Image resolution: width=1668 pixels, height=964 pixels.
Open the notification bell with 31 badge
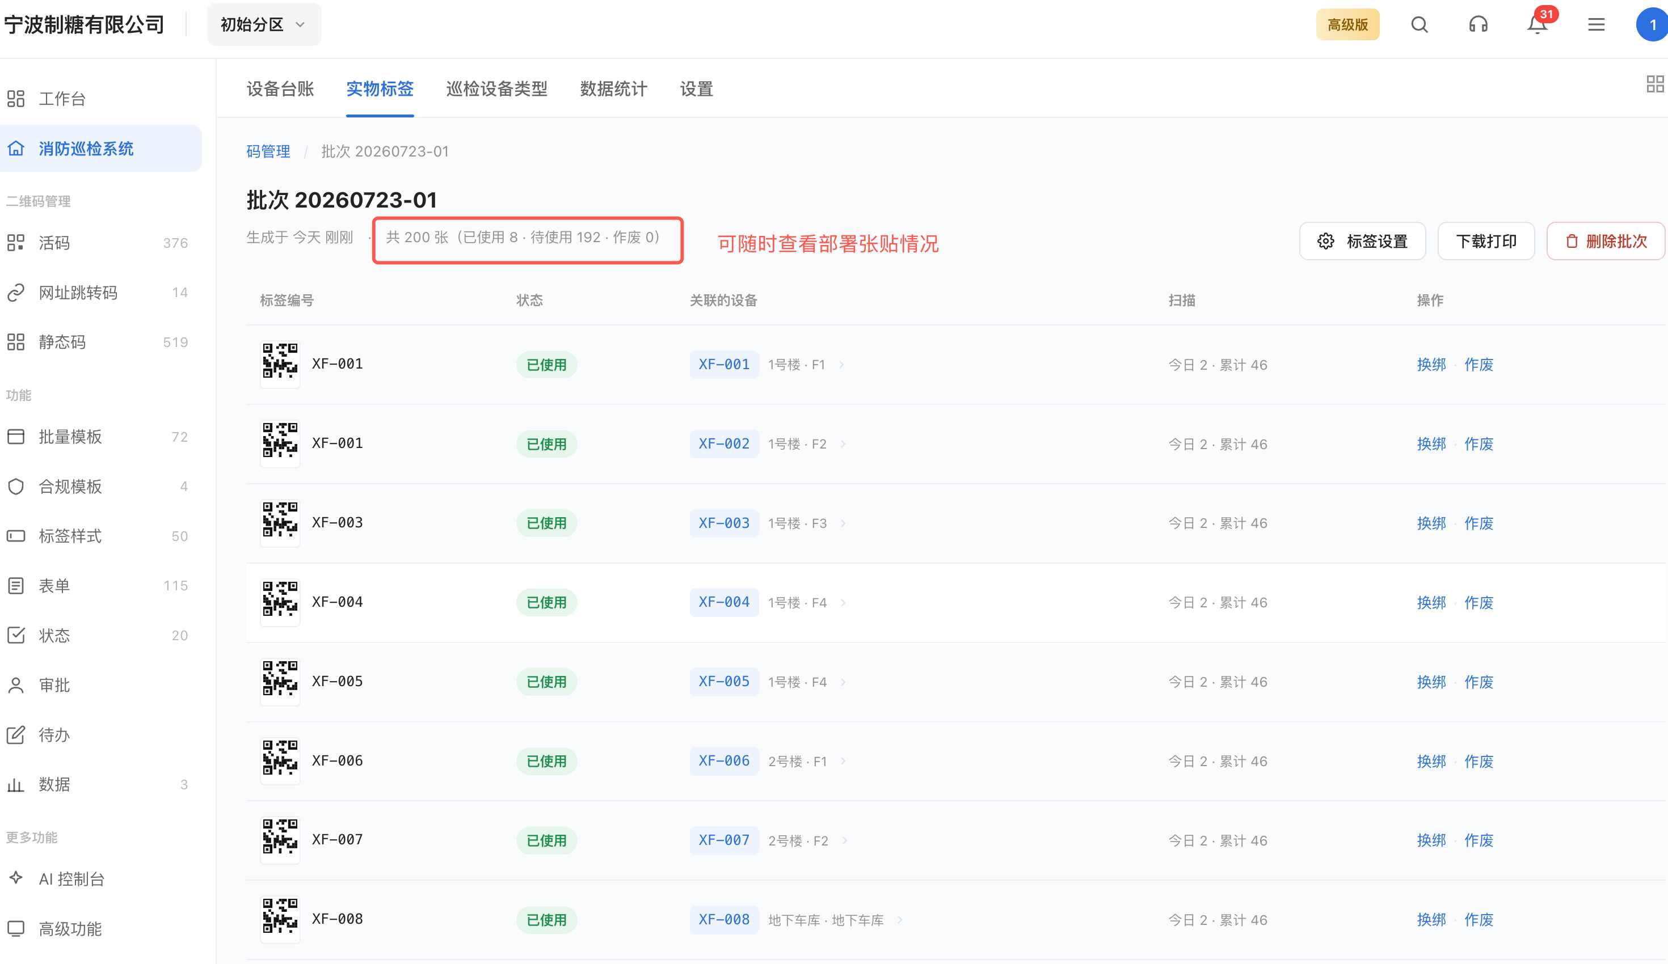(x=1538, y=24)
